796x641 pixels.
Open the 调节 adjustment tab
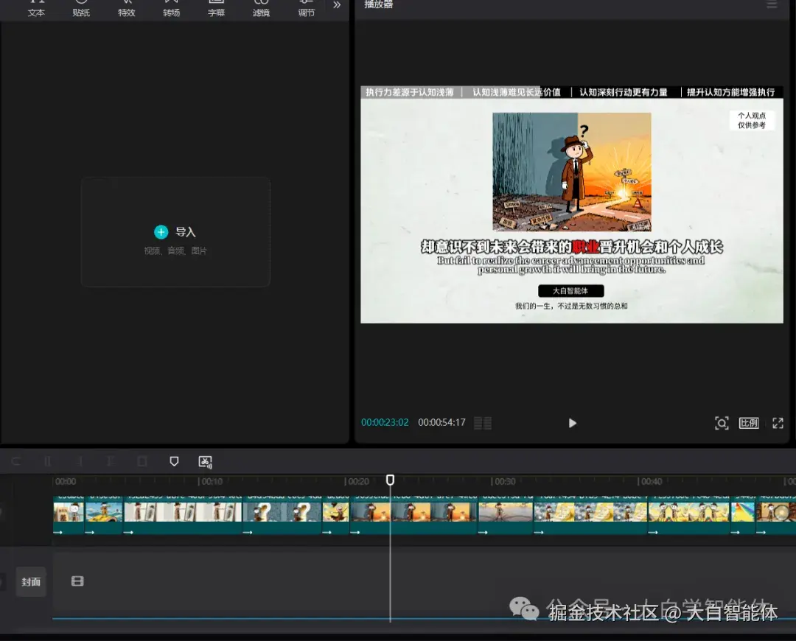[307, 9]
